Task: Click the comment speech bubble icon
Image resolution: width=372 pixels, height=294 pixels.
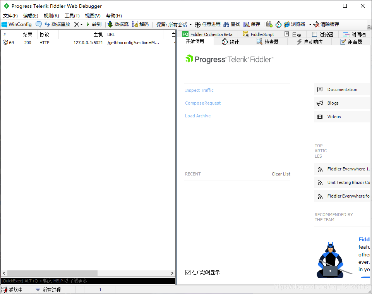Action: pyautogui.click(x=39, y=24)
